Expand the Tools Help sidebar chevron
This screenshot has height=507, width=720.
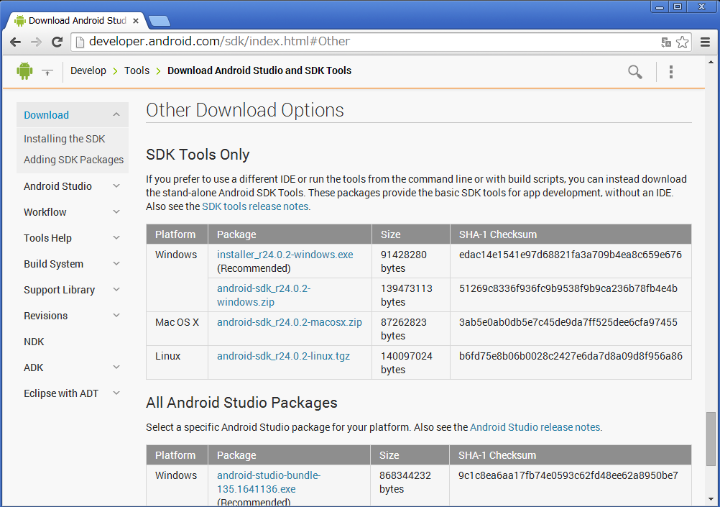coord(116,237)
